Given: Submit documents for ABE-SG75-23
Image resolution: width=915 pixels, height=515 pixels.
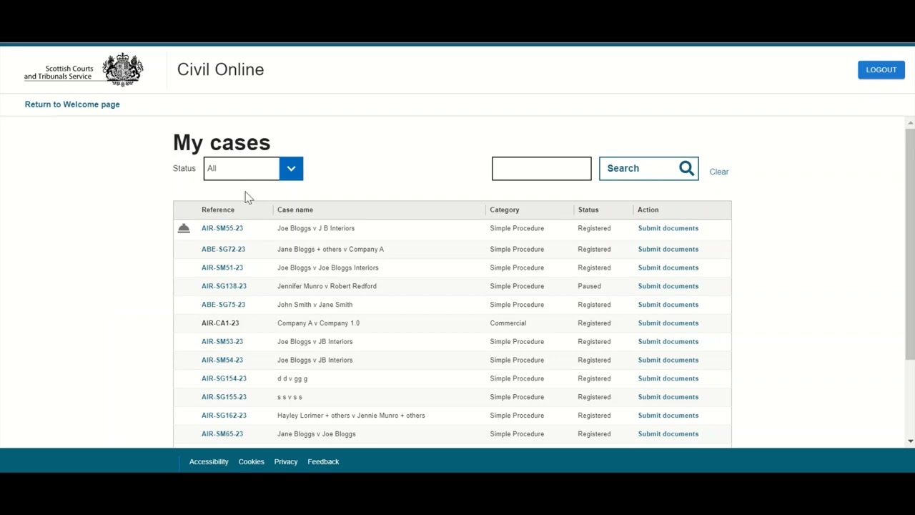Looking at the screenshot, I should pyautogui.click(x=668, y=305).
